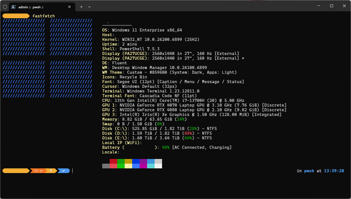
Task: Click the PowerShell icon on the tab
Action: (x=13, y=7)
